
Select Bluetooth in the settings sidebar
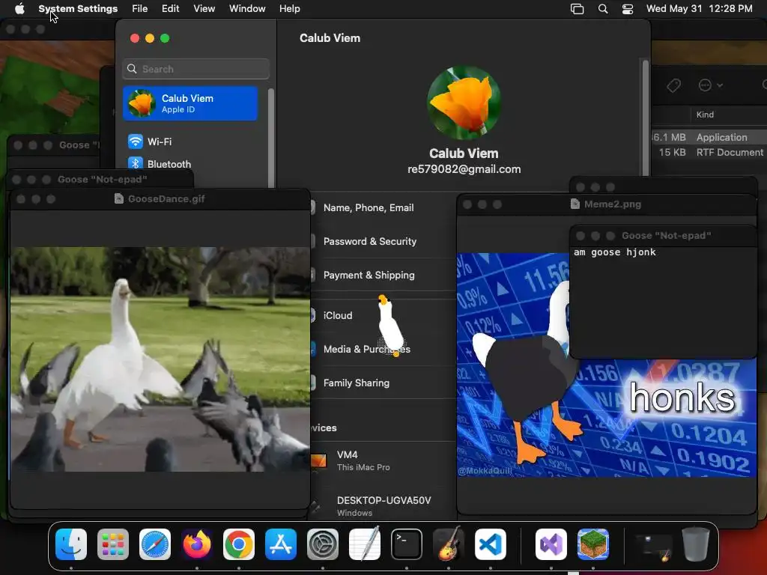(x=191, y=164)
